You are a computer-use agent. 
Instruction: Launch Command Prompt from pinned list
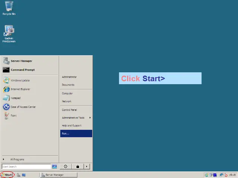[22, 70]
